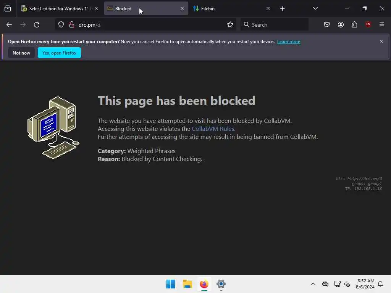This screenshot has height=293, width=391.
Task: Open the 6:52 AM clock and calendar
Action: 365,284
